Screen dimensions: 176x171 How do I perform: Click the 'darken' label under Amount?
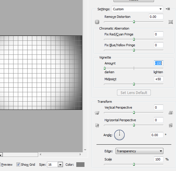(x=109, y=72)
